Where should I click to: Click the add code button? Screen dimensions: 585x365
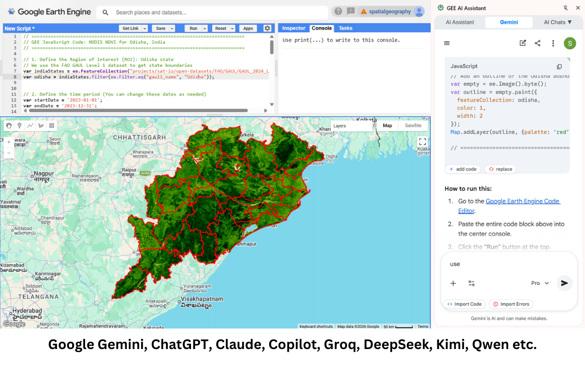point(463,169)
